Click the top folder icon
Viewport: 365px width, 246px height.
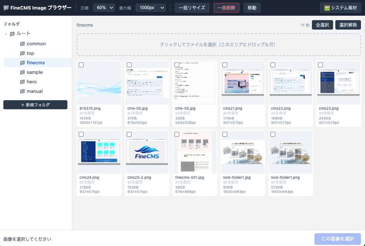pyautogui.click(x=23, y=53)
